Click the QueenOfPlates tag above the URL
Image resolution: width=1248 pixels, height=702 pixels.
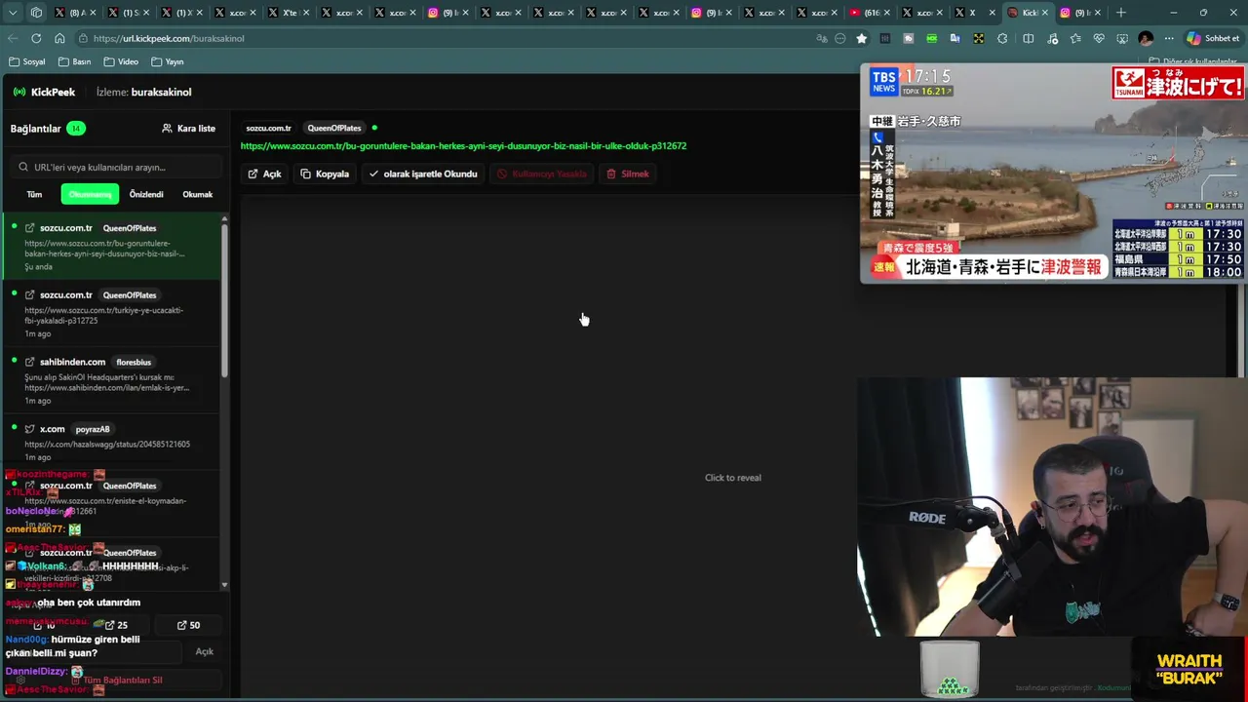(x=334, y=128)
